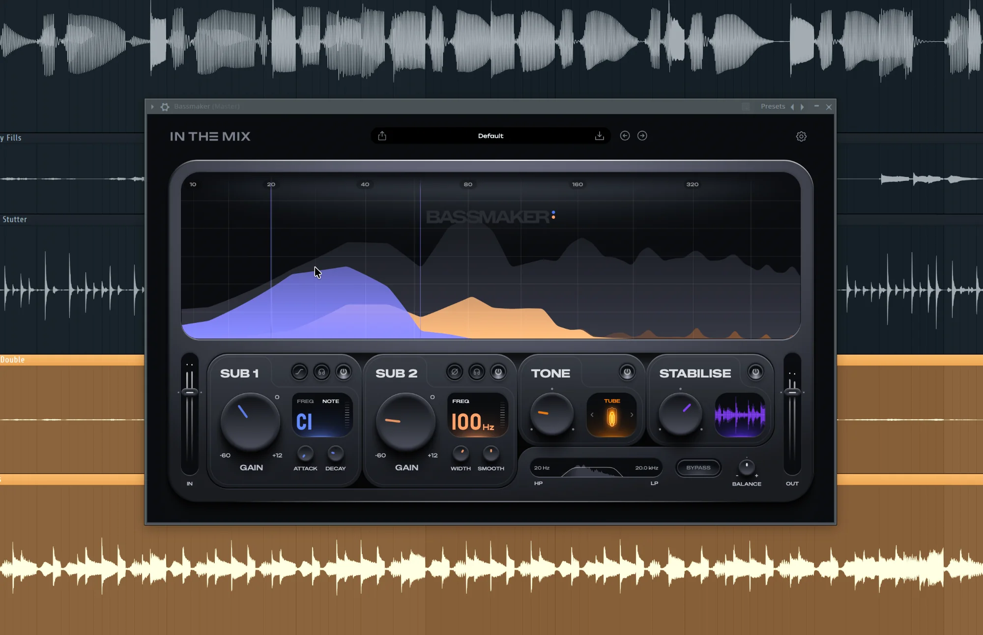Open the Bassmaker settings gear
This screenshot has height=635, width=983.
click(801, 137)
